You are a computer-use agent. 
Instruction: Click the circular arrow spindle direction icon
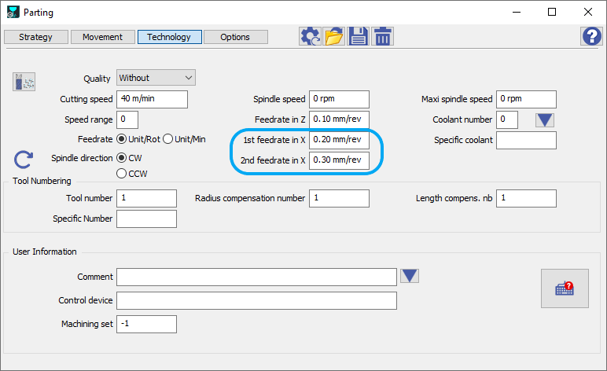[x=24, y=160]
